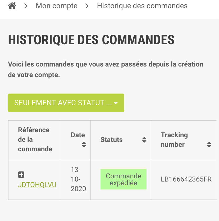Open the 'Seulement avec statut' filter dropdown
This screenshot has width=219, height=221.
[63, 103]
